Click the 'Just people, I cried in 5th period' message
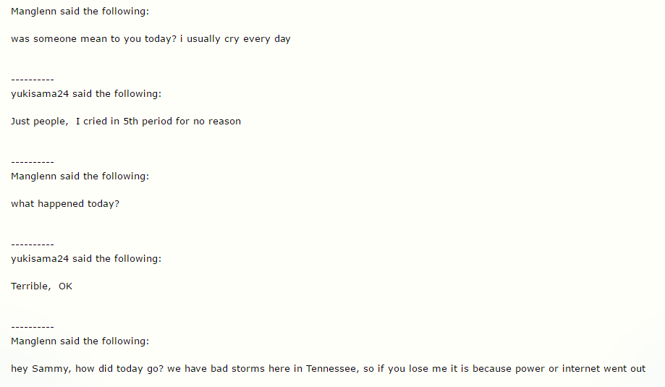The width and height of the screenshot is (665, 387). (x=126, y=122)
